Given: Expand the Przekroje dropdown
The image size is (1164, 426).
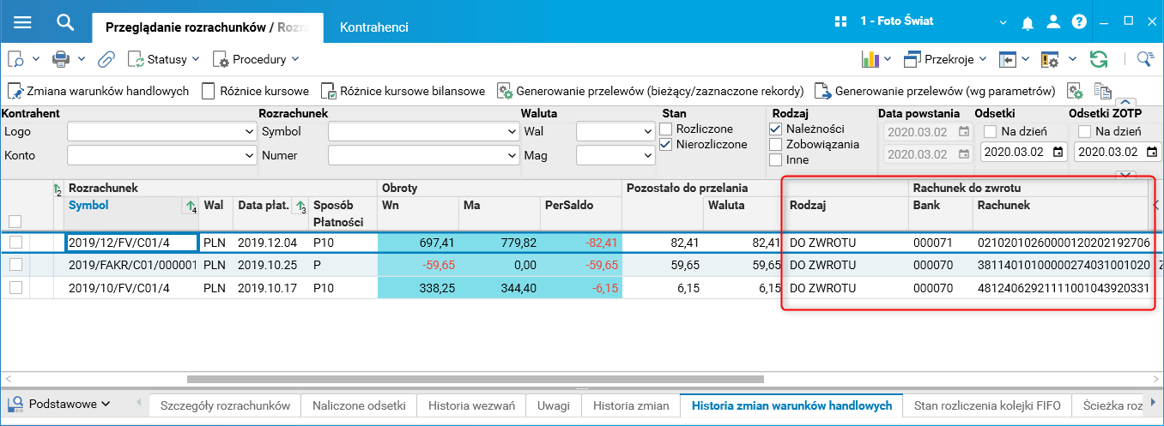Looking at the screenshot, I should click(x=947, y=59).
